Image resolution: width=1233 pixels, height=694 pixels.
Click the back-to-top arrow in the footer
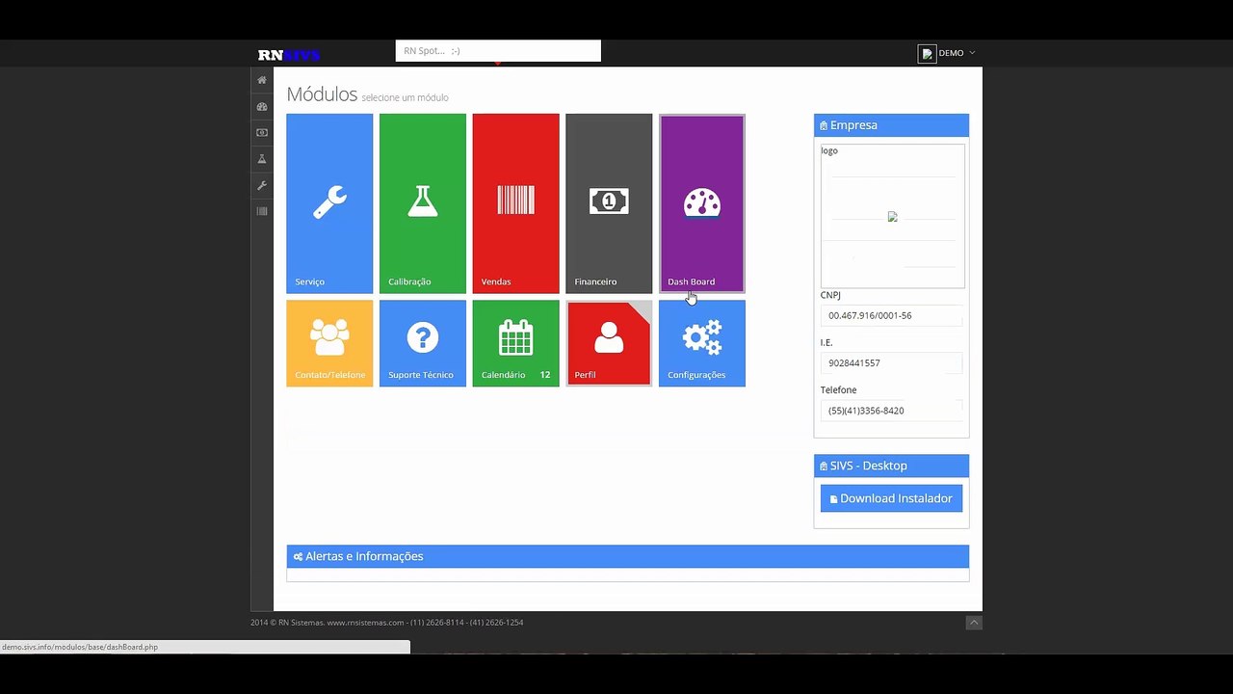[974, 623]
